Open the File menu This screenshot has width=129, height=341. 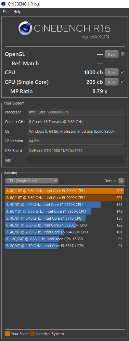(5, 12)
